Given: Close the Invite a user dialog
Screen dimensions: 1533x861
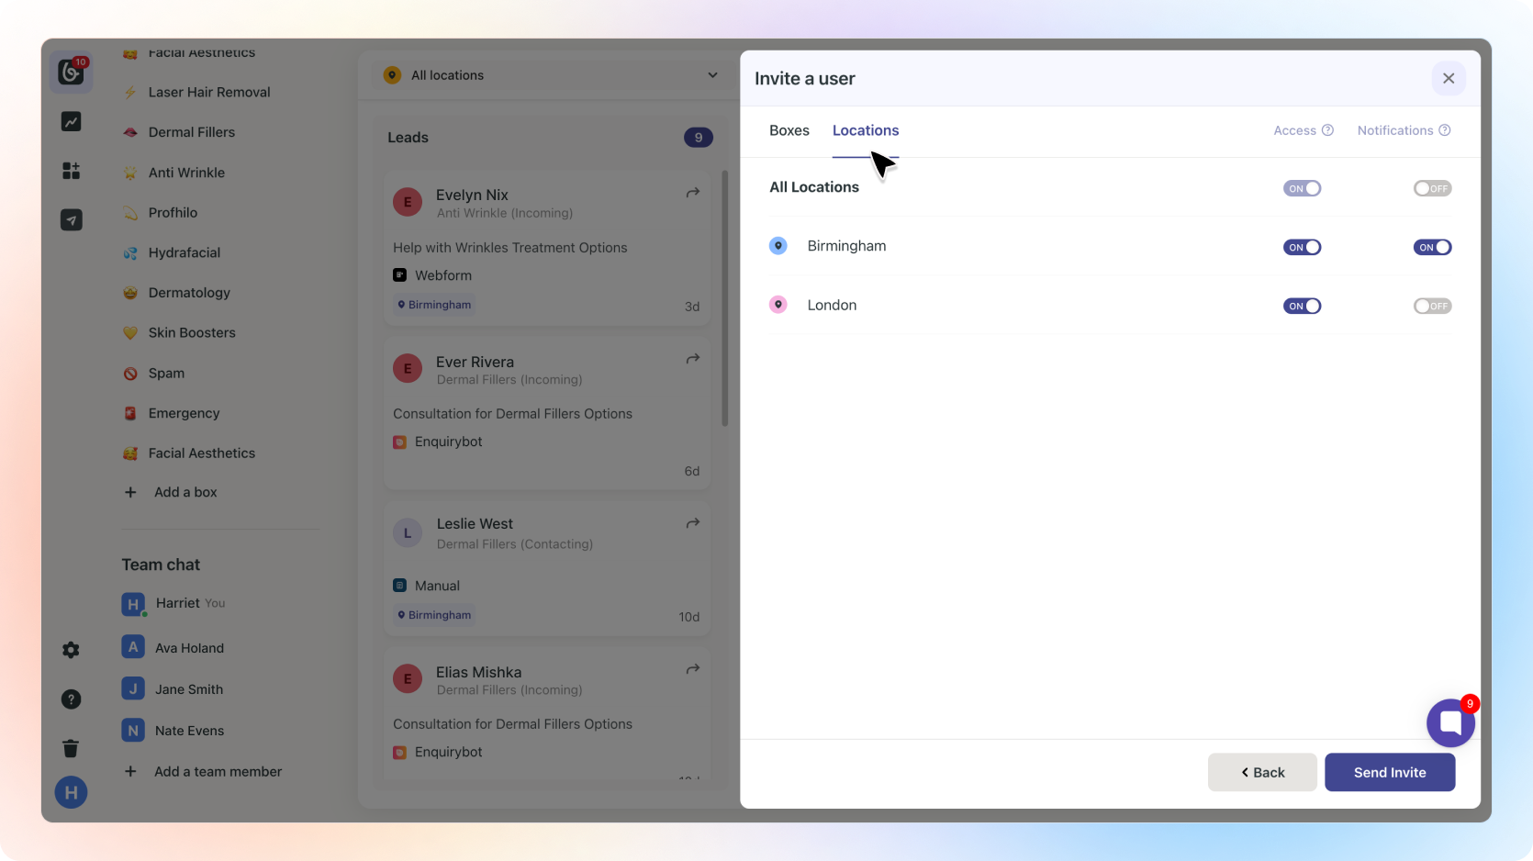Looking at the screenshot, I should 1449,78.
